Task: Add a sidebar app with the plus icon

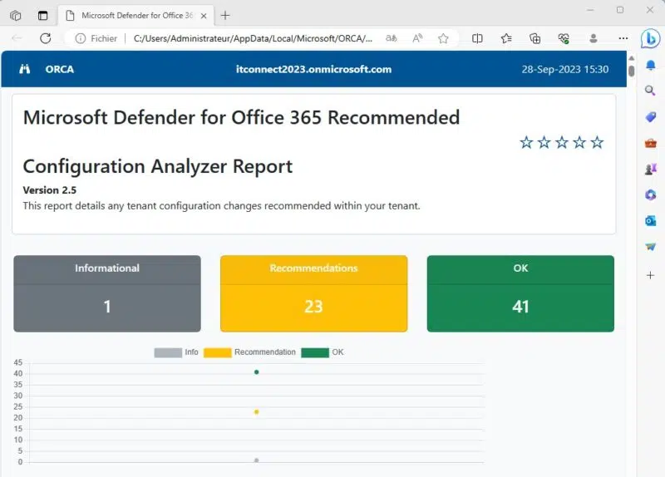Action: [x=650, y=276]
